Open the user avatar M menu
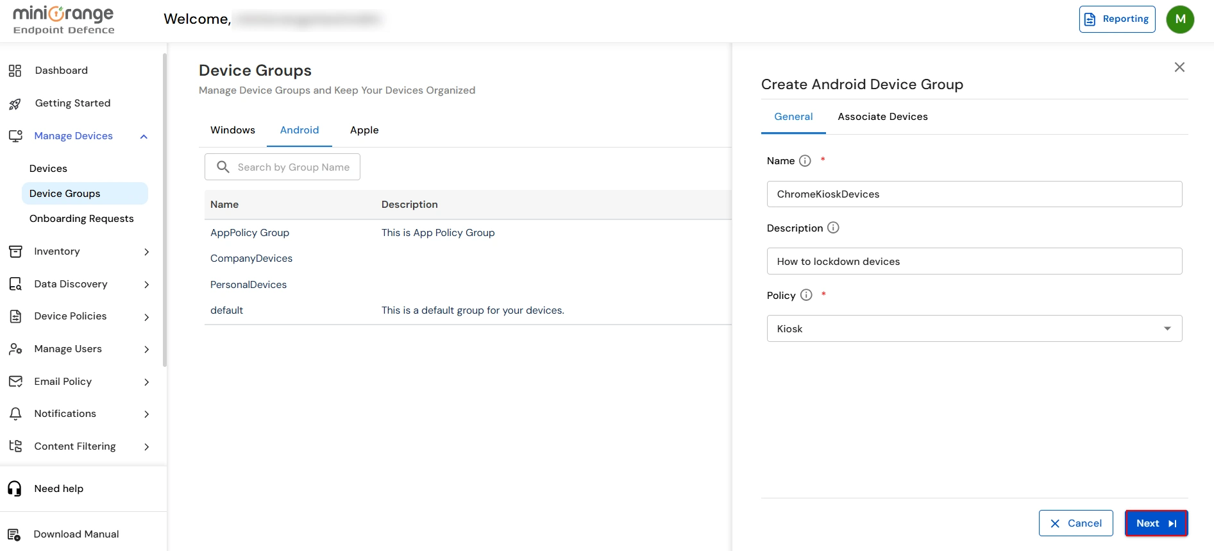 pyautogui.click(x=1180, y=19)
